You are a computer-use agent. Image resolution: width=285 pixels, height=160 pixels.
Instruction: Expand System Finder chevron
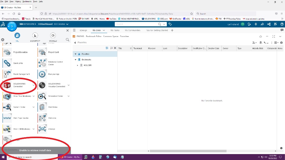pos(34,107)
